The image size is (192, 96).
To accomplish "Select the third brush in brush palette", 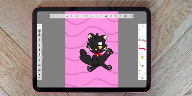I will [39, 35].
